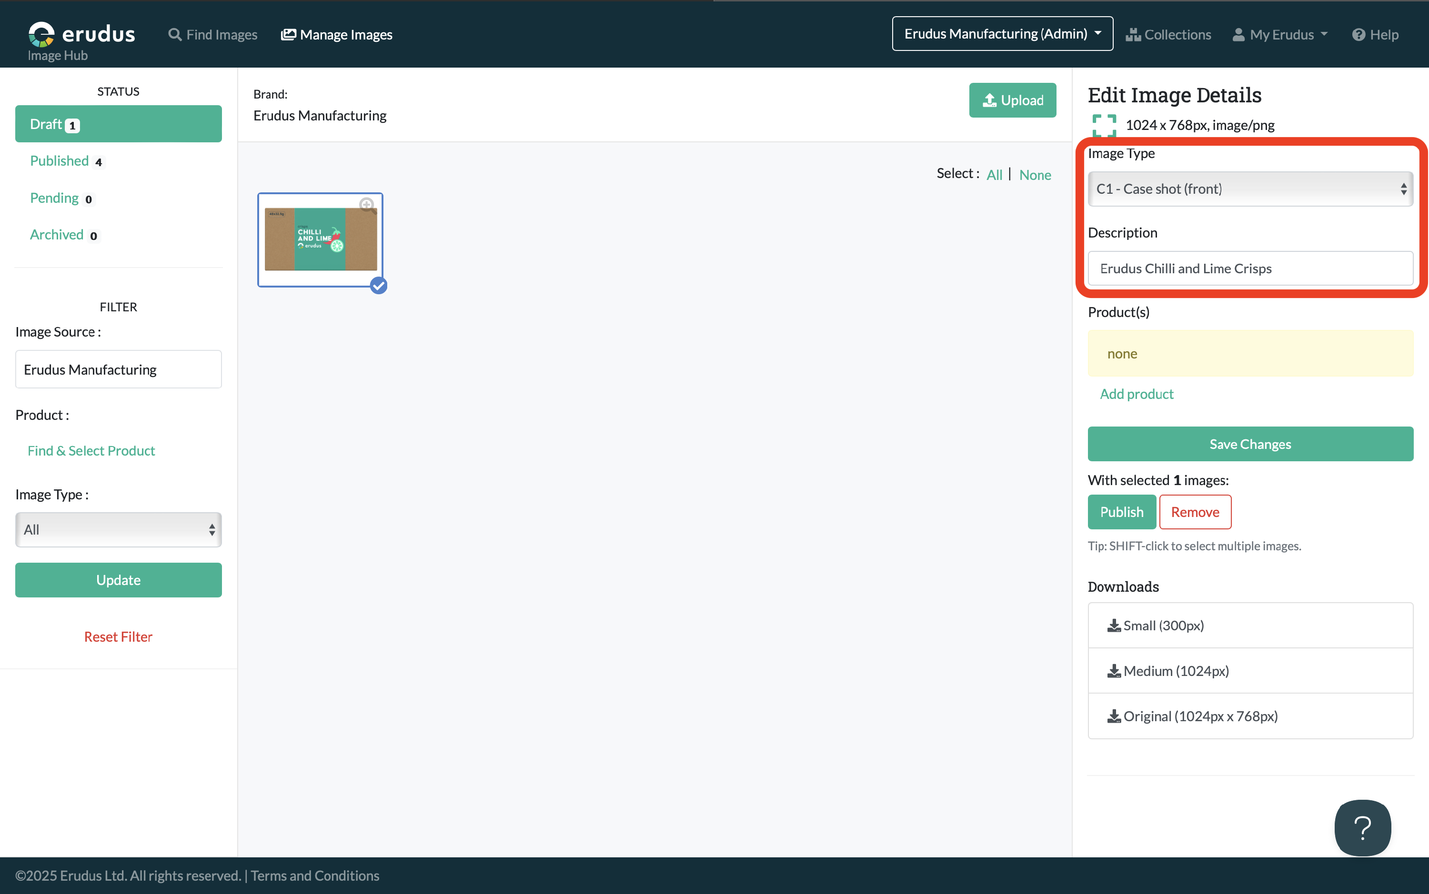Select None images link

tap(1035, 174)
